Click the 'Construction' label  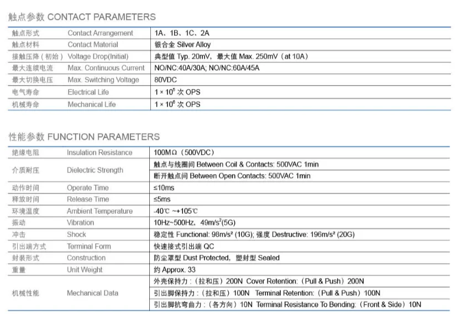tap(86, 258)
